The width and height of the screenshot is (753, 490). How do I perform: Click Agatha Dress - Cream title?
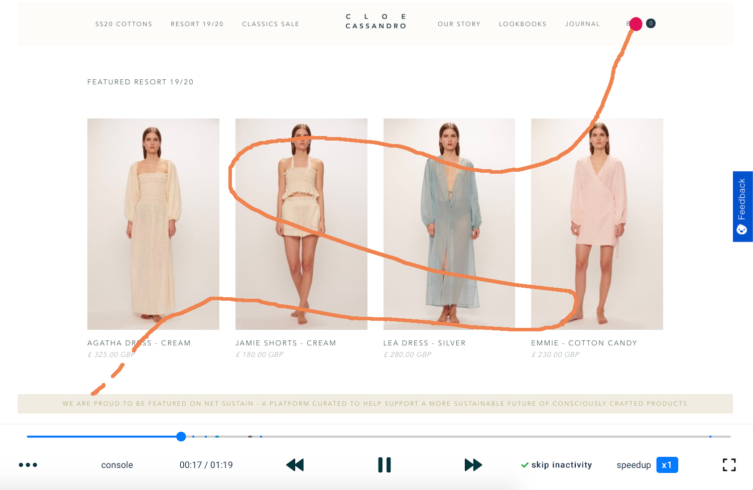139,343
